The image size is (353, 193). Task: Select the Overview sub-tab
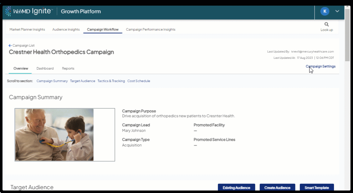tap(21, 68)
